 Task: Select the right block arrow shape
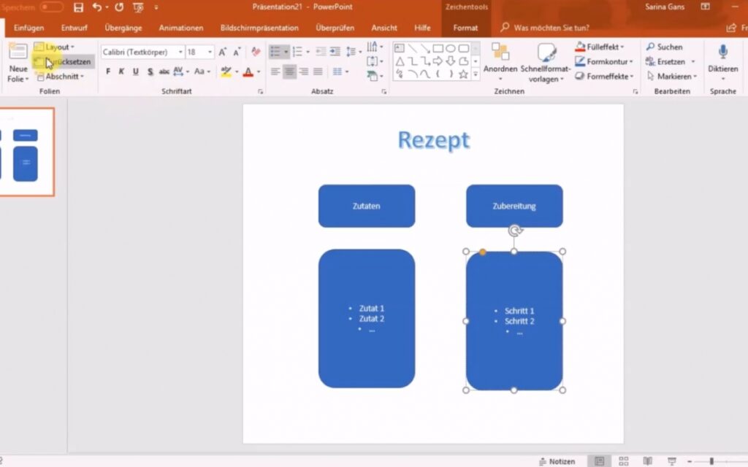point(438,61)
